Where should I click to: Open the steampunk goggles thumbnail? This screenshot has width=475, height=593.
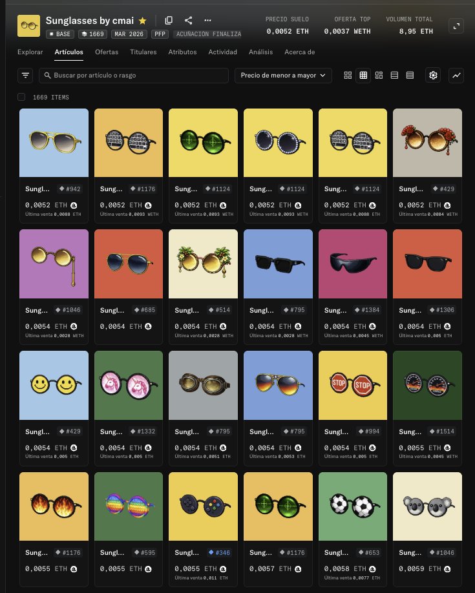(203, 386)
